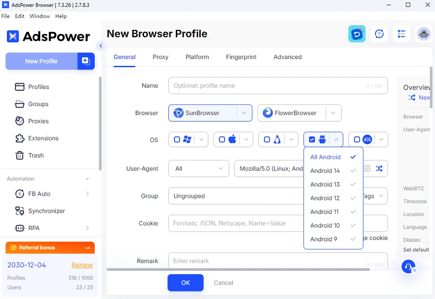Toggle Android 13 option
Image resolution: width=435 pixels, height=299 pixels.
coord(333,184)
